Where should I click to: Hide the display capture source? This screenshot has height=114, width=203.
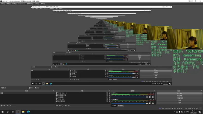pos(107,101)
